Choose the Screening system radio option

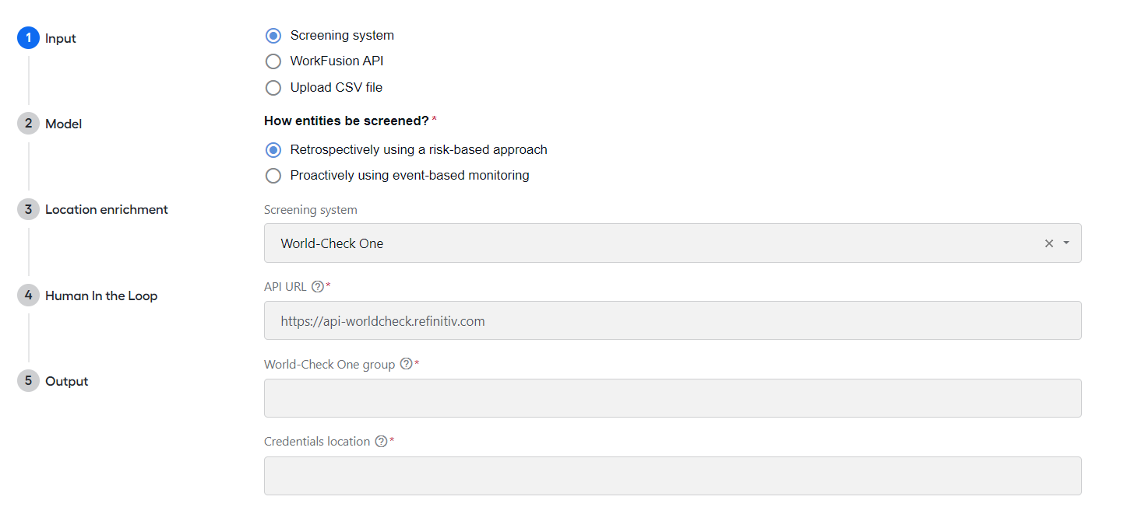[273, 36]
